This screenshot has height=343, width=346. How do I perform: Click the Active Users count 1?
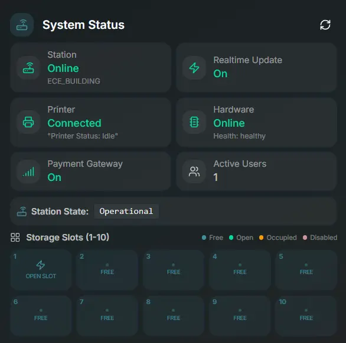tap(216, 177)
